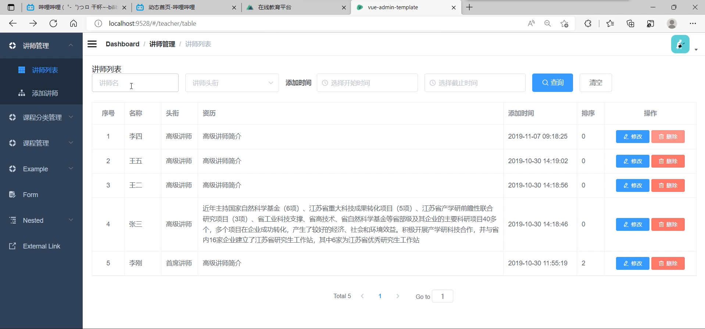This screenshot has width=705, height=329.
Task: Expand 课程管理 menu
Action: [41, 143]
